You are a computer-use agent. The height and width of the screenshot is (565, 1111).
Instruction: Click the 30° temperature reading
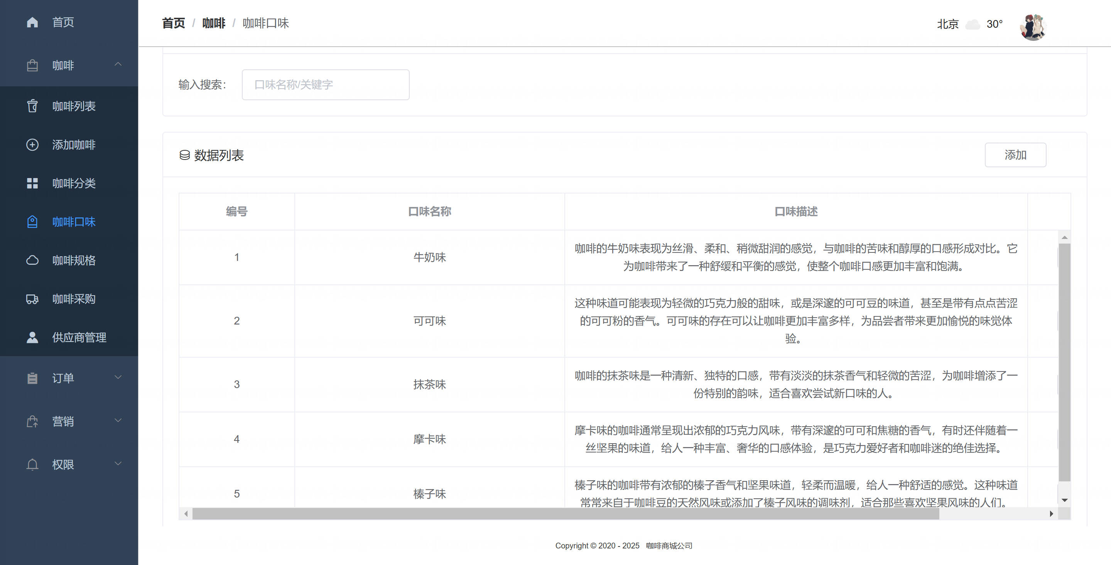click(994, 24)
